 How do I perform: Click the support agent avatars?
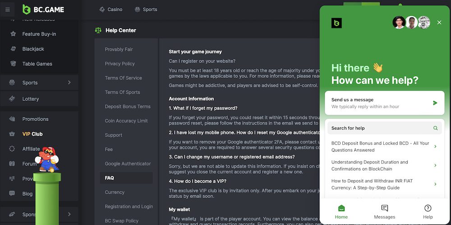point(411,22)
